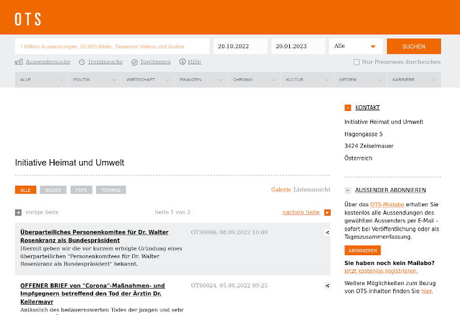Select the PDFS filter tab
This screenshot has width=460, height=315.
81,190
